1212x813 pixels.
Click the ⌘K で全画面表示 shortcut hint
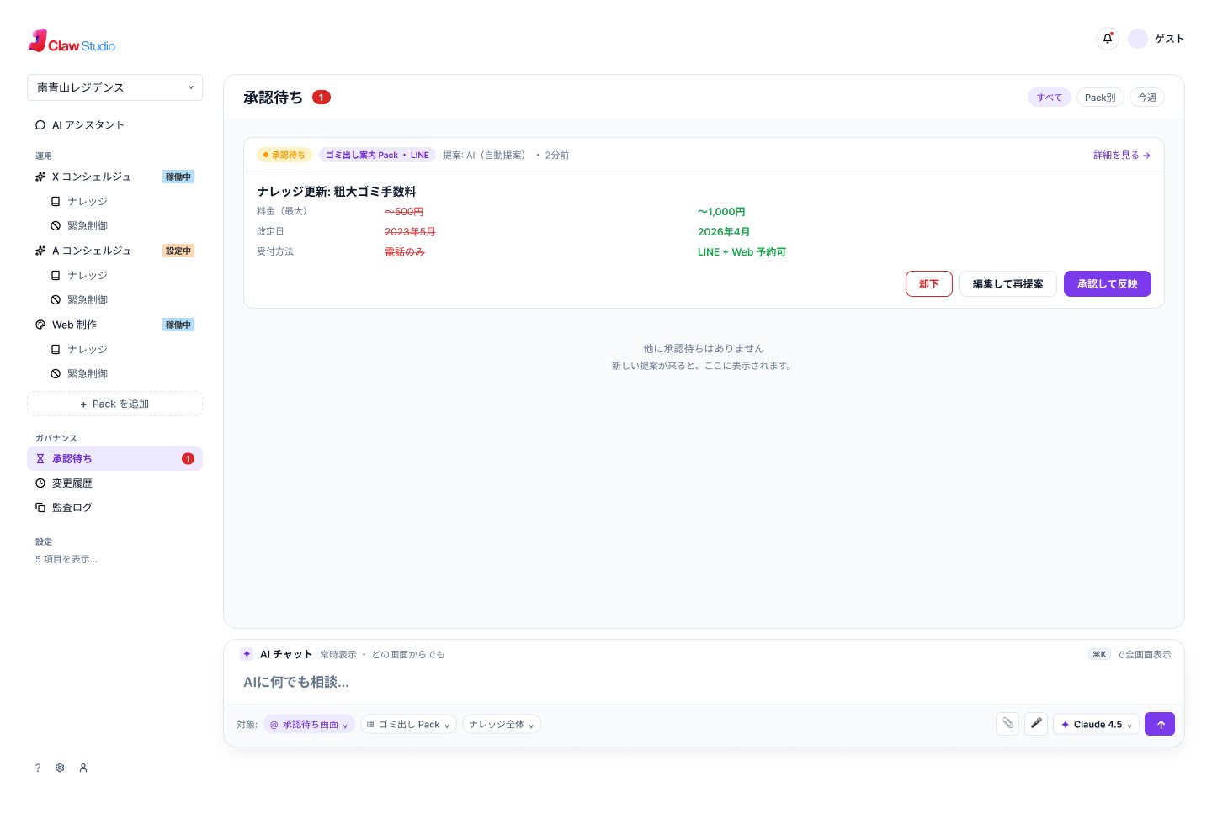pos(1130,654)
